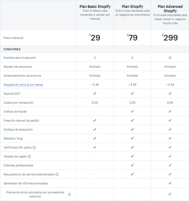Image resolution: width=189 pixels, height=201 pixels.
Task: Click Website y blog checkmark in Plan Shopify column
Action: point(132,138)
